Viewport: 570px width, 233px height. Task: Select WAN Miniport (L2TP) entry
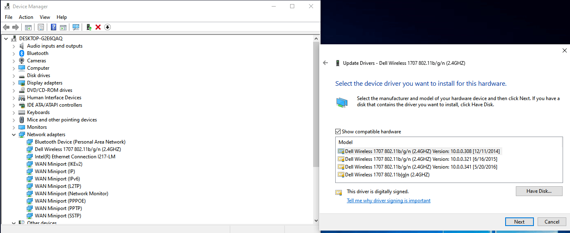pyautogui.click(x=57, y=186)
